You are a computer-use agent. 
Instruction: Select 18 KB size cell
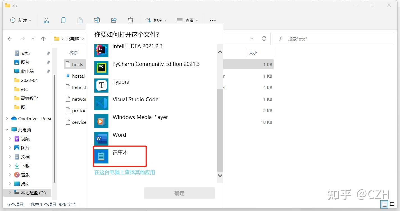(267, 122)
